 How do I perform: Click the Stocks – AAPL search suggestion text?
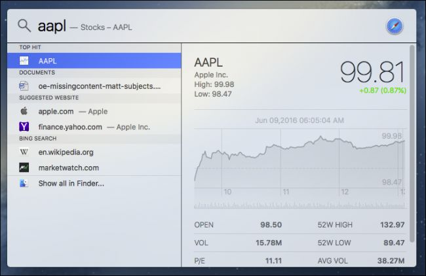coord(106,27)
